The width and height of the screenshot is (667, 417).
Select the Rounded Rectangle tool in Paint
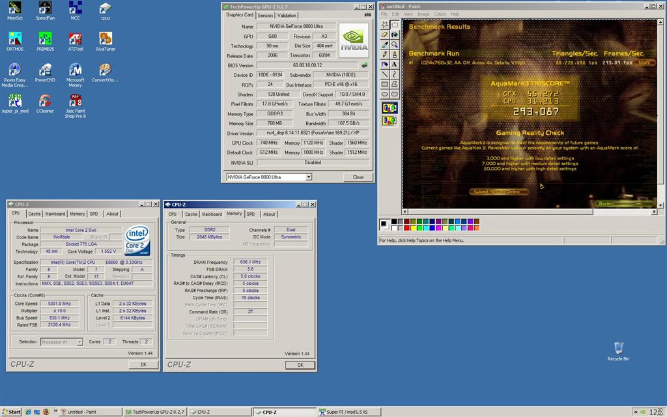click(395, 94)
